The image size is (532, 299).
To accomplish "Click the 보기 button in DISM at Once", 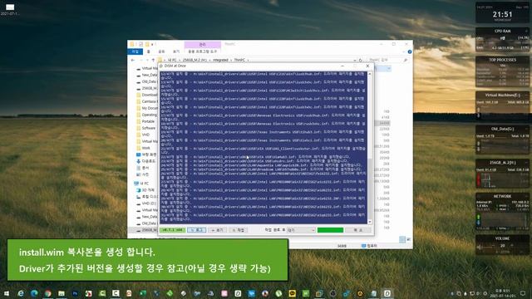I will click(x=217, y=230).
